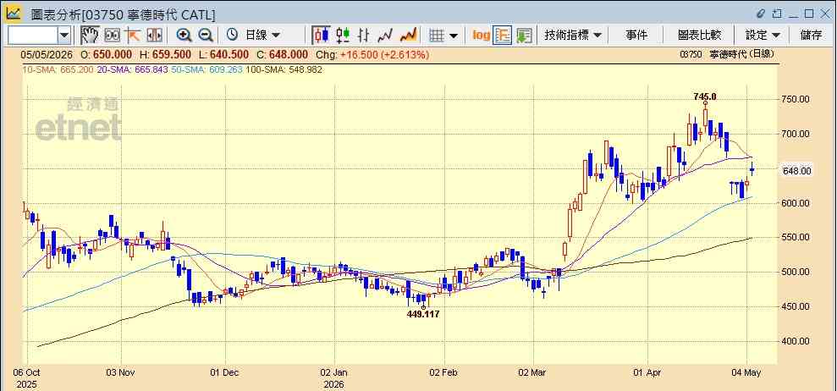Click the 02 Mar date axis label
837x391 pixels.
click(x=533, y=372)
